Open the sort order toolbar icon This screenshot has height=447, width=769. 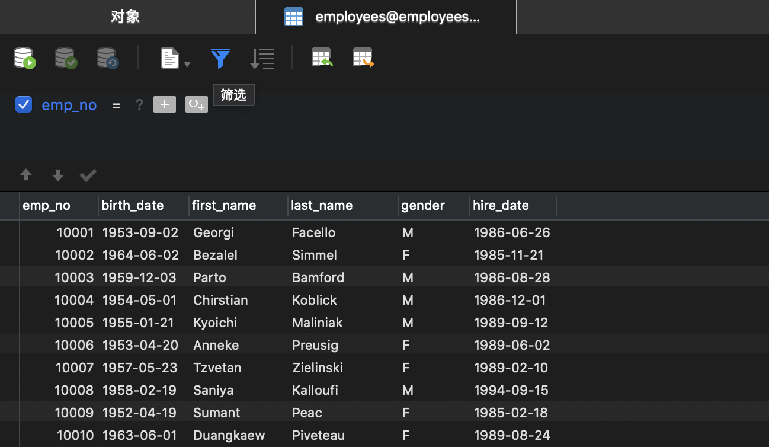coord(262,58)
